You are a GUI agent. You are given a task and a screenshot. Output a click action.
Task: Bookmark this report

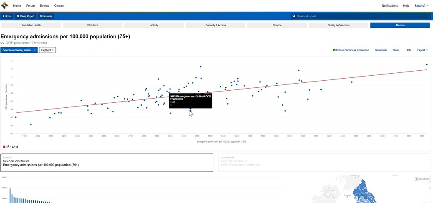coord(380,50)
